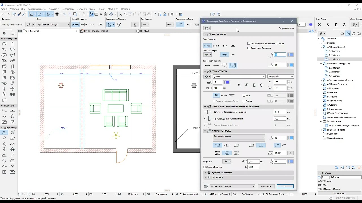Screen dimensions: 362x203
Task: Click the scale field showing 1000
Action: tap(253, 167)
